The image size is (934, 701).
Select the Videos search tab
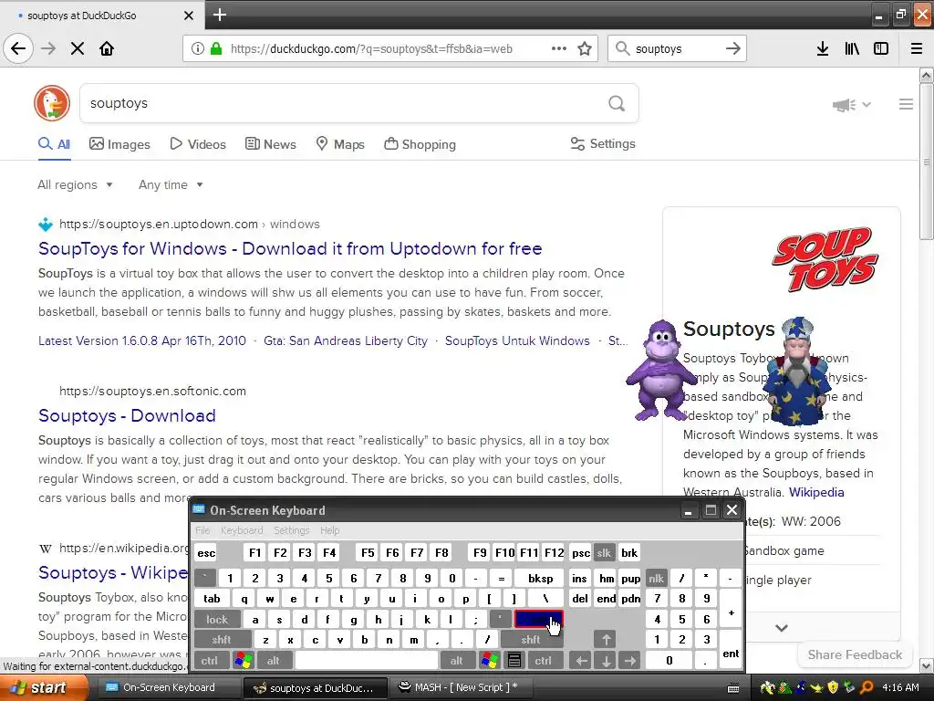(198, 144)
